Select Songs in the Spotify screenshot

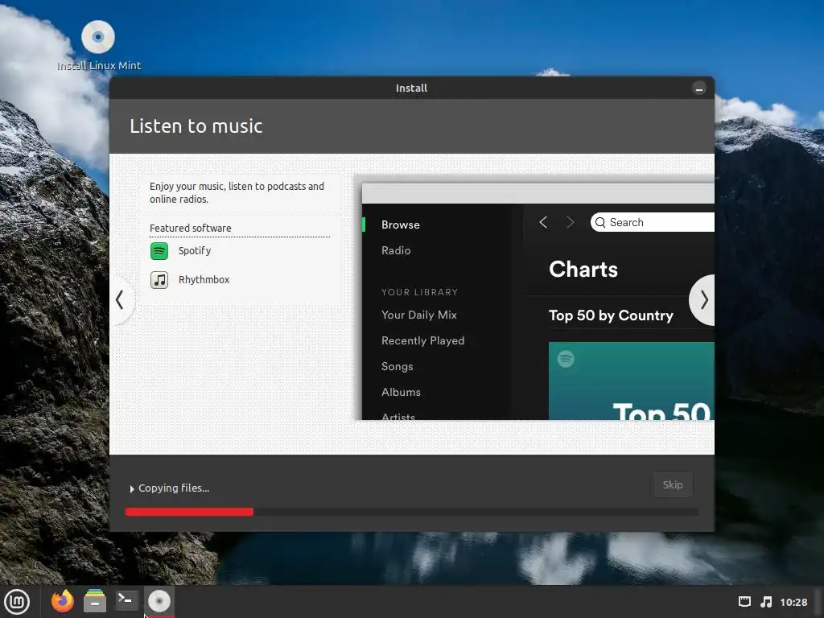(x=397, y=366)
